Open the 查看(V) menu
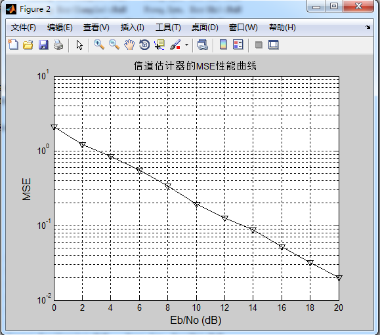Image resolution: width=380 pixels, height=335 pixels. pos(96,28)
